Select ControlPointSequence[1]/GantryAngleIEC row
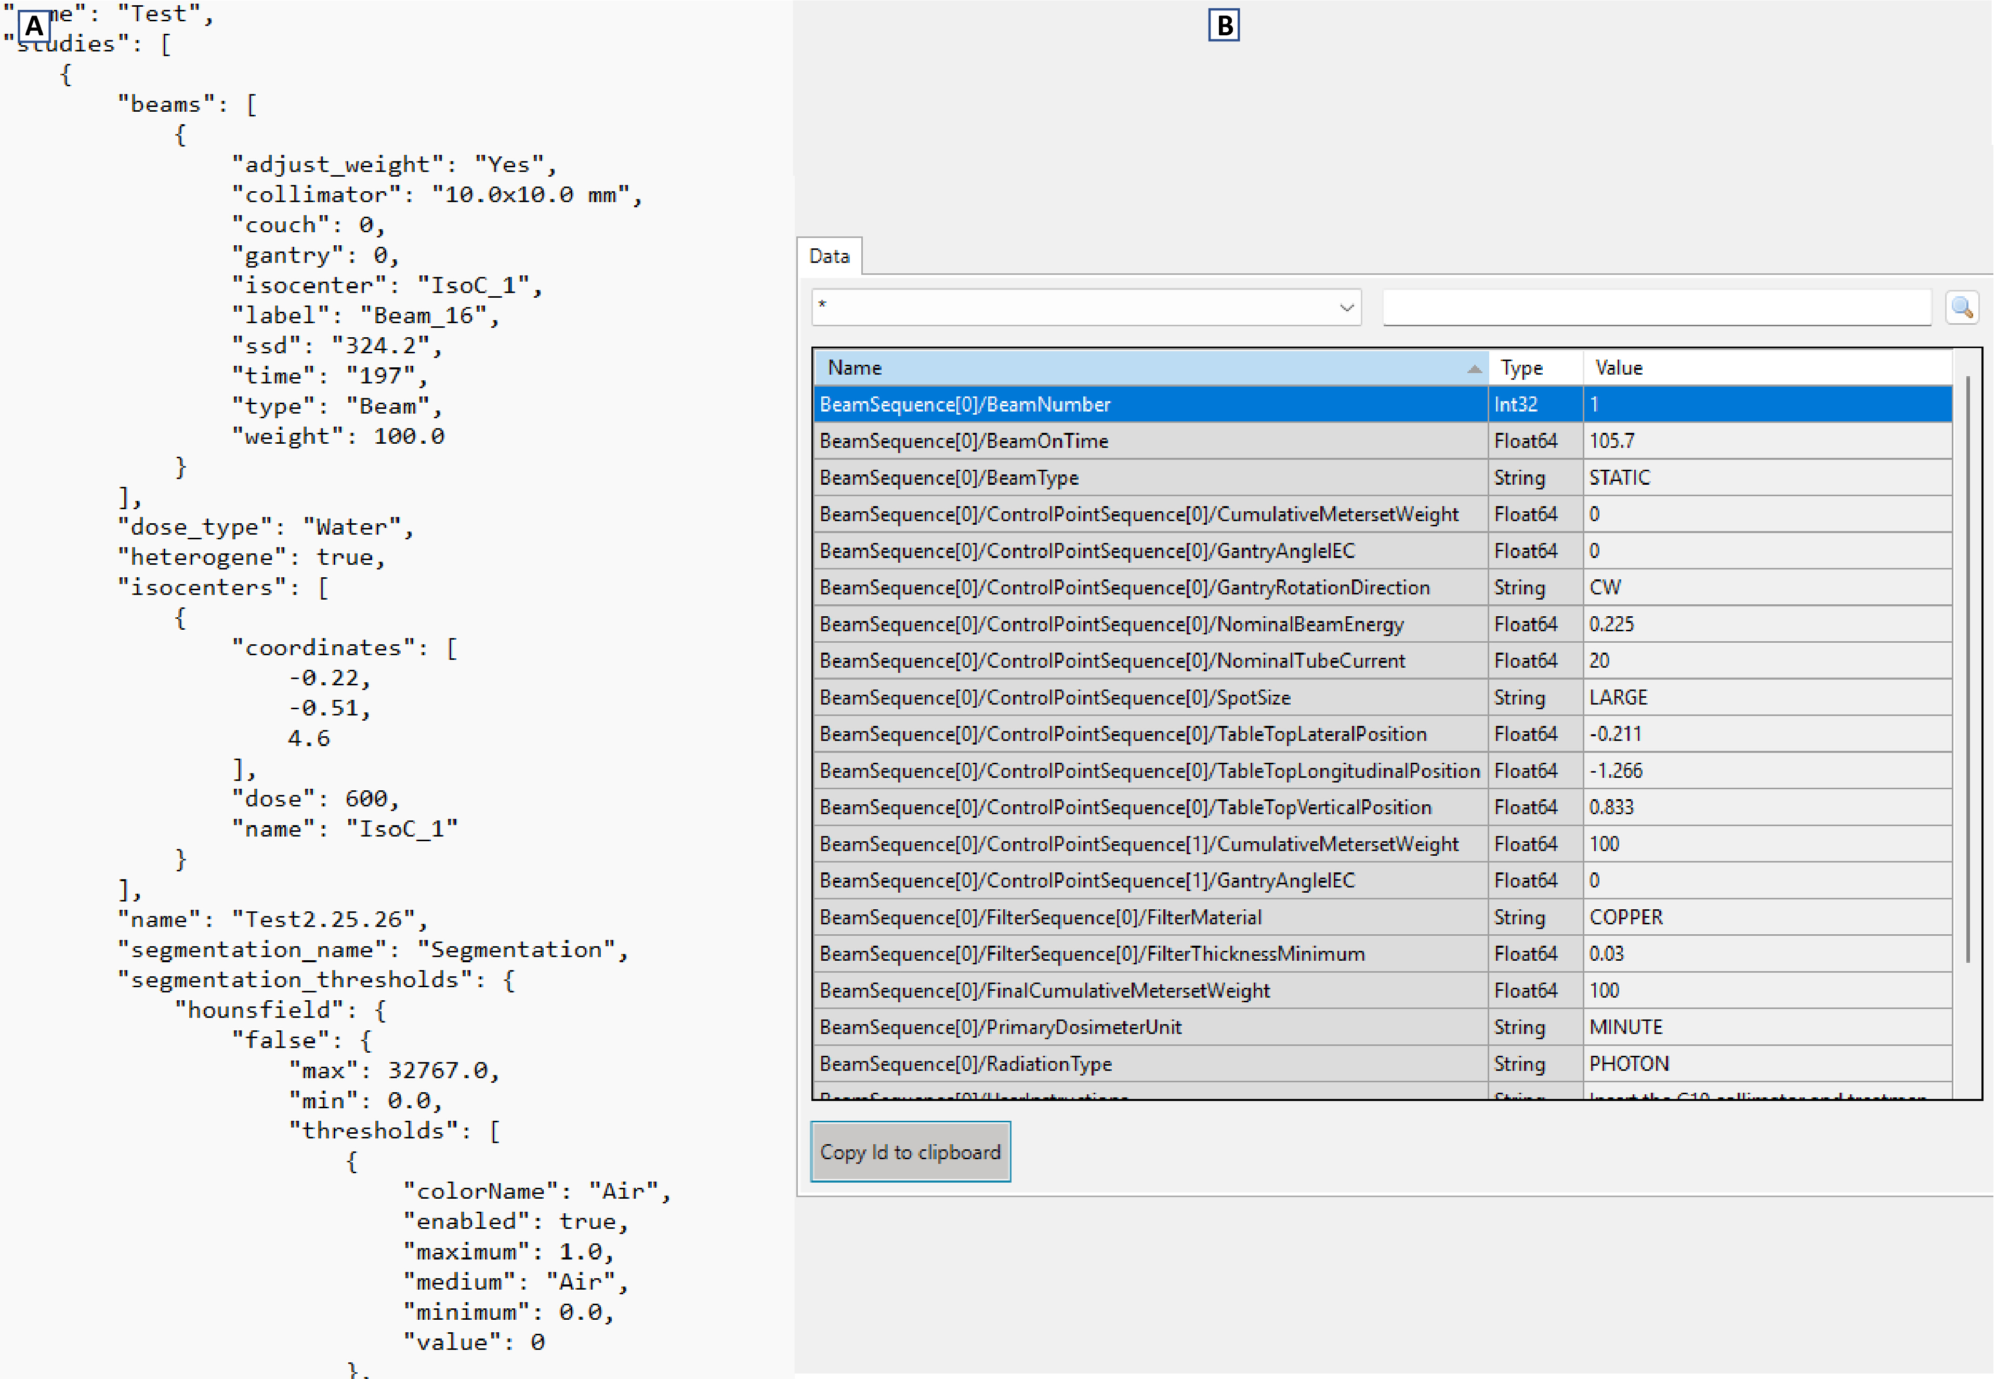The height and width of the screenshot is (1379, 1996). pyautogui.click(x=1383, y=881)
